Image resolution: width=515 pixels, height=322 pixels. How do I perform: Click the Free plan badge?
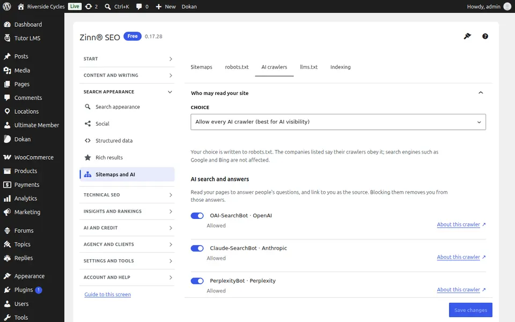point(133,36)
